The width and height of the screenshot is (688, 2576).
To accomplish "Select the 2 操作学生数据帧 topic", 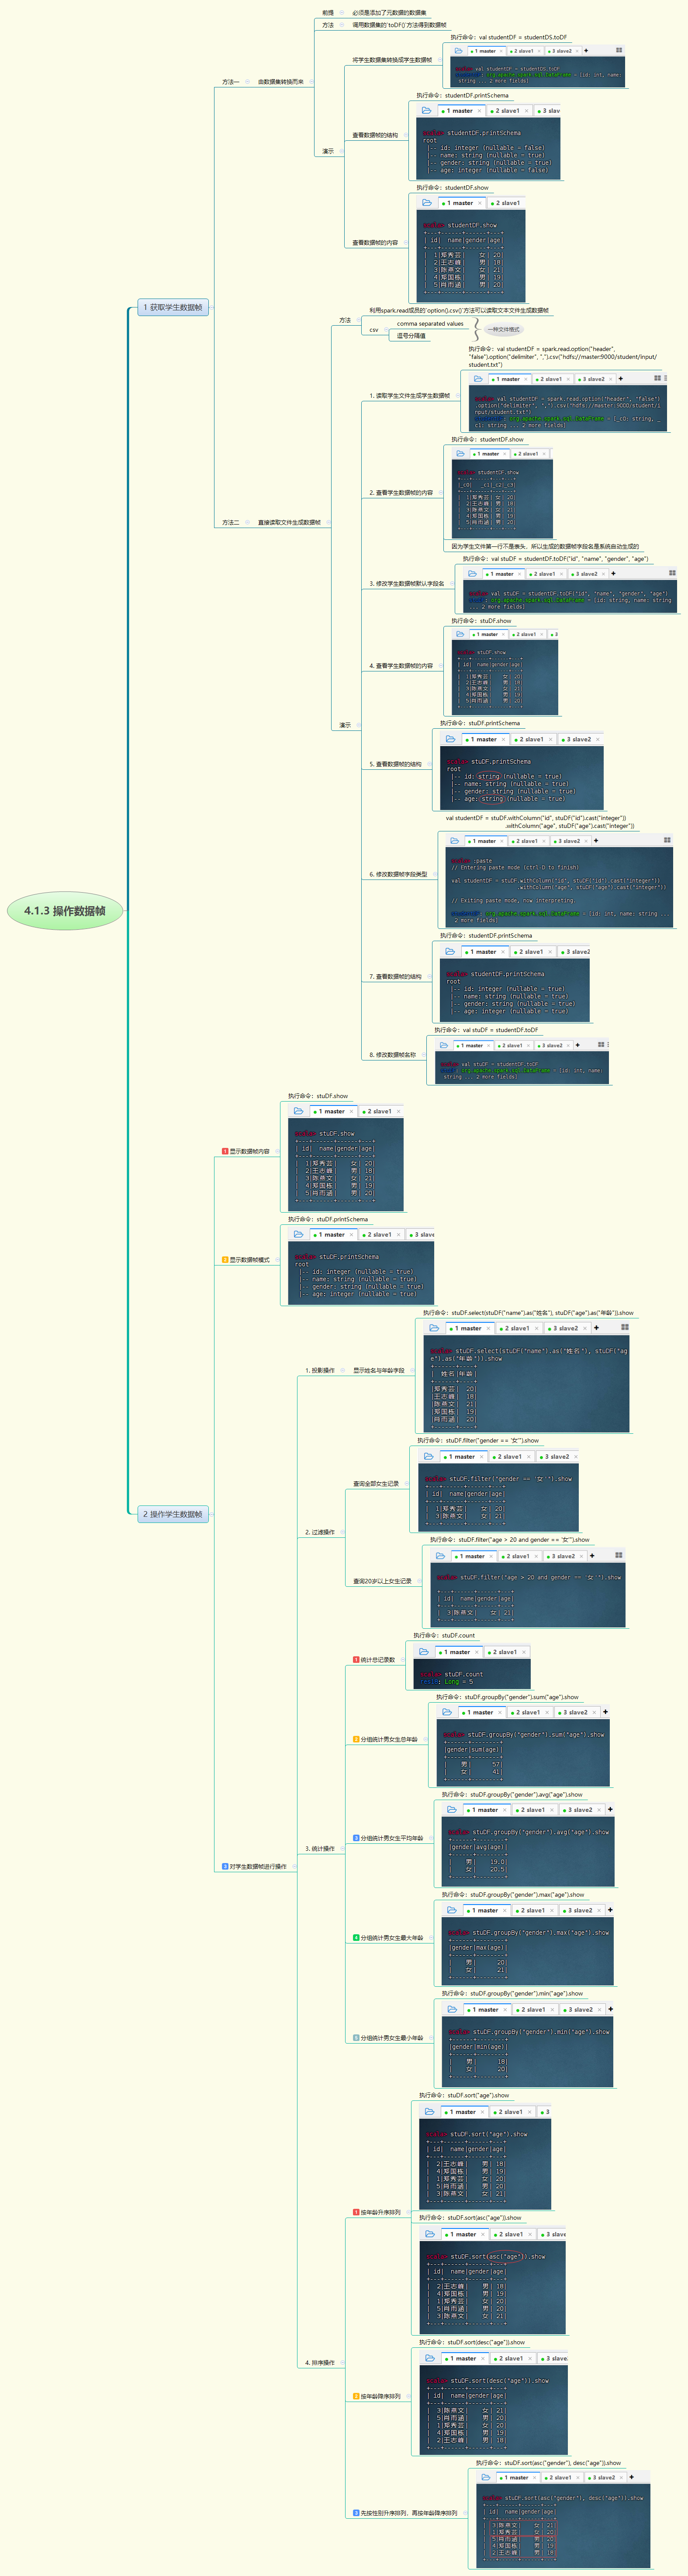I will tap(173, 1514).
